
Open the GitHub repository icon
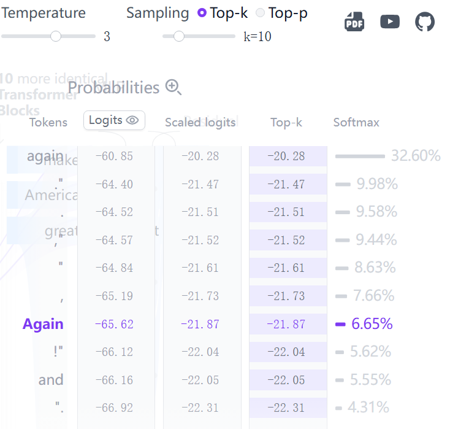[x=425, y=21]
